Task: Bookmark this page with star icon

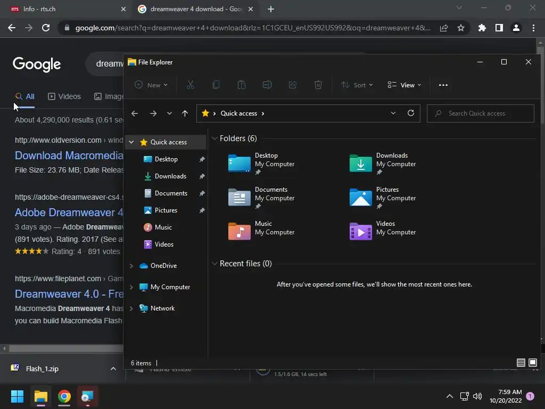Action: (x=461, y=28)
